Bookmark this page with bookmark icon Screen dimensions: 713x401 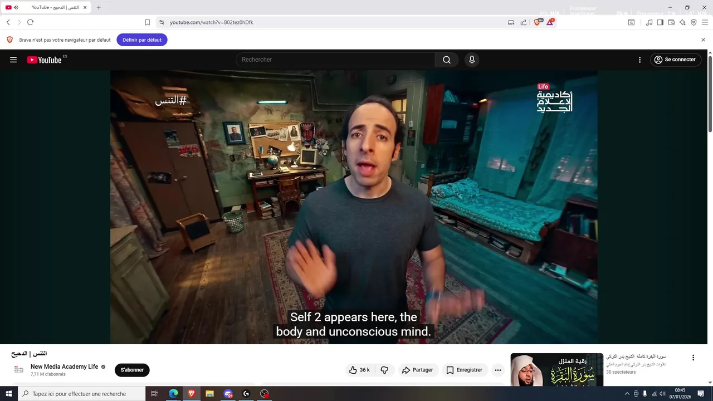coord(147,22)
